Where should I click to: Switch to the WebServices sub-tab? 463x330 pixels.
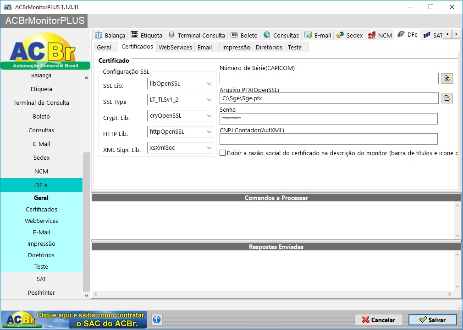[175, 47]
